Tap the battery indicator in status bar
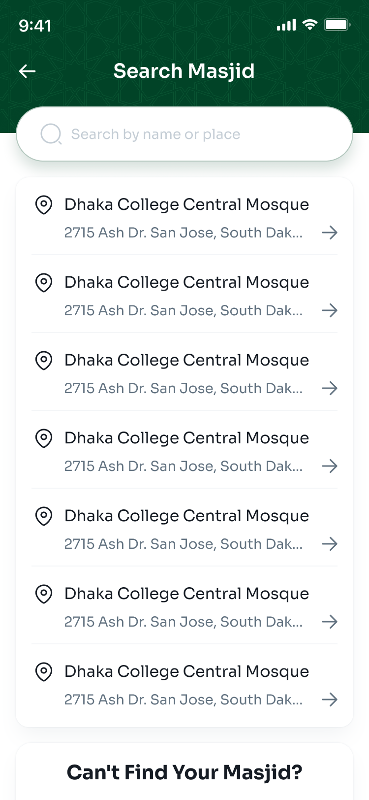 coord(337,25)
